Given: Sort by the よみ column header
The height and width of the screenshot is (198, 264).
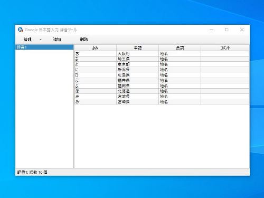Looking at the screenshot, I should (x=95, y=48).
